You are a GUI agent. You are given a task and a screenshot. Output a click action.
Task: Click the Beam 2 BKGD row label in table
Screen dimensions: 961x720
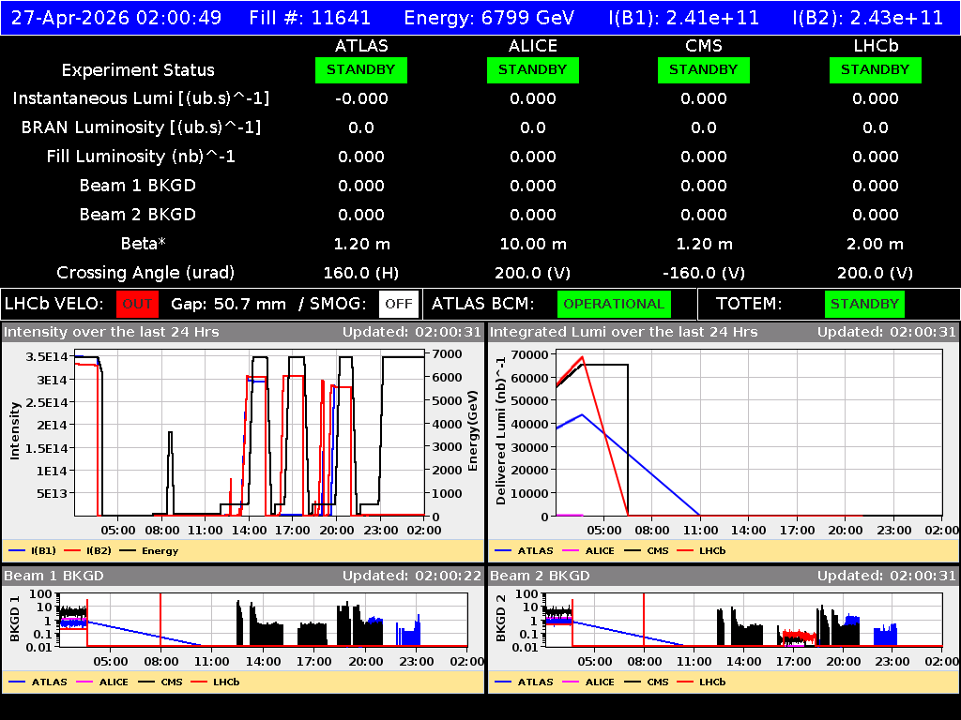pos(138,215)
